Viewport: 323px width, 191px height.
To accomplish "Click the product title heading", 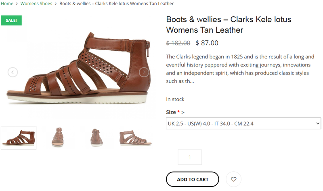I will pyautogui.click(x=229, y=25).
